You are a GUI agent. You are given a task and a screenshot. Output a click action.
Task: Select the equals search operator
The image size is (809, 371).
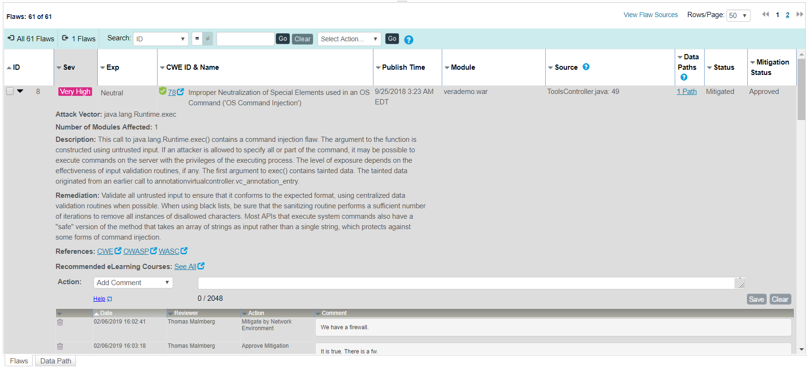coord(197,39)
